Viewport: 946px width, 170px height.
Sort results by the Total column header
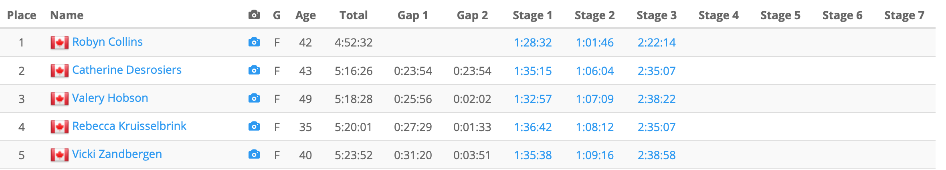click(353, 15)
